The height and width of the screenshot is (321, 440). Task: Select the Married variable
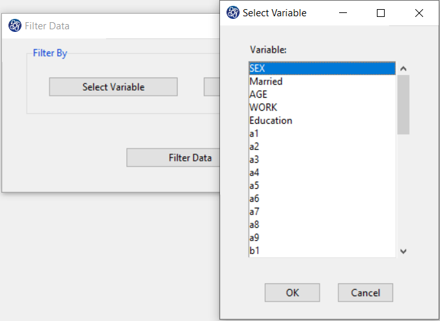322,81
